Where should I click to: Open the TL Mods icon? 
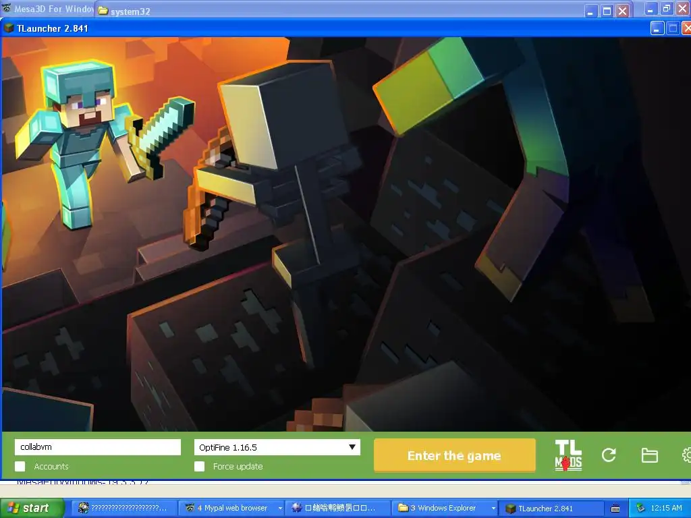tap(568, 455)
